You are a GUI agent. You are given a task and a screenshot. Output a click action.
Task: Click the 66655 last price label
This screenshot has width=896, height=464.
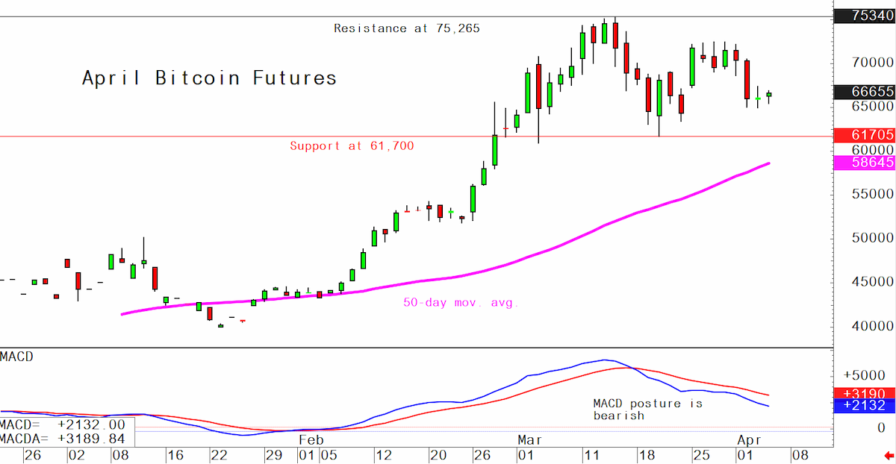(x=864, y=92)
